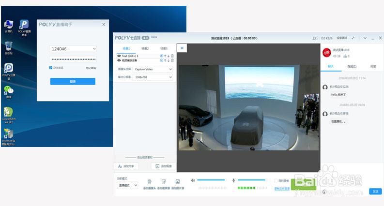This screenshot has height=206, width=384.
Task: Open the title bar chevron dropdown menu
Action: click(365, 38)
